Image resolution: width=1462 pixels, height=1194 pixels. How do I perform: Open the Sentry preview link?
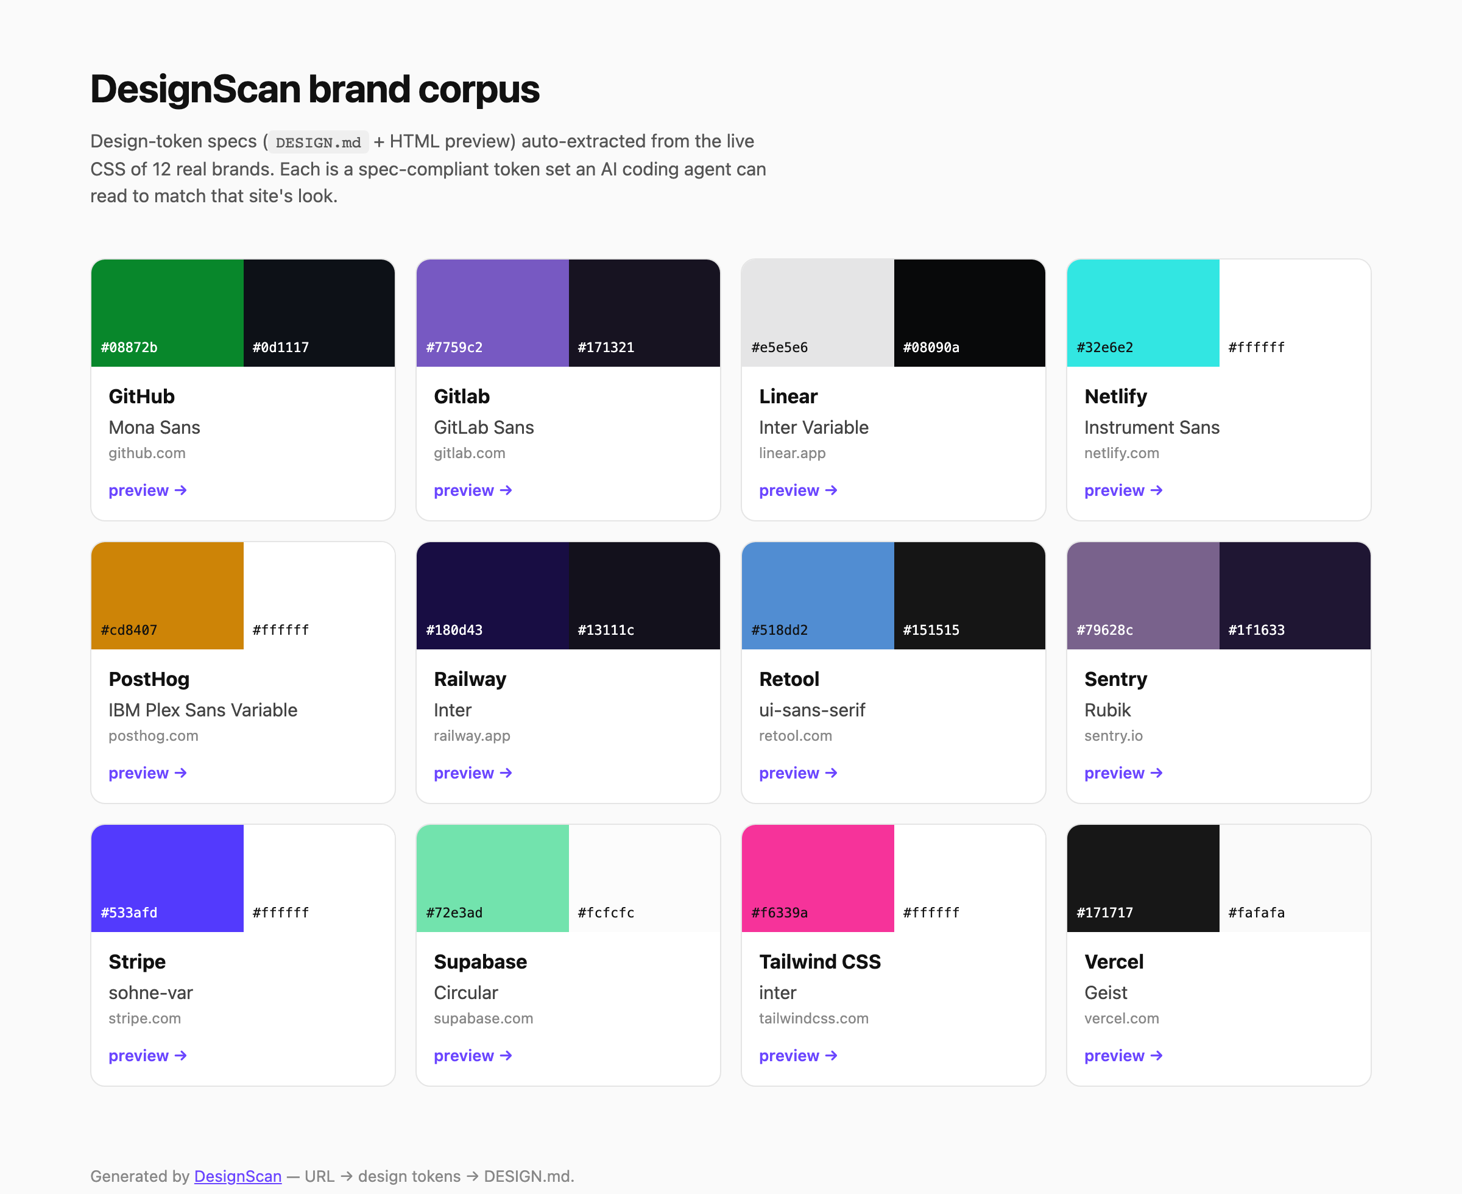coord(1124,773)
